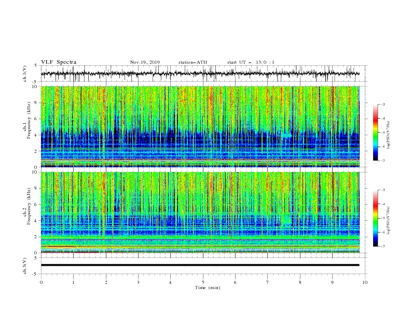The image size is (411, 317).
Task: Click the "6" tick on ch.2 frequency axis
Action: [36, 205]
